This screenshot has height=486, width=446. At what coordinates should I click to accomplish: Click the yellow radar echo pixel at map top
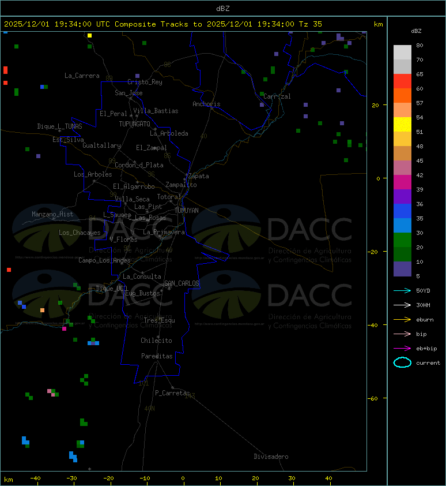89,35
